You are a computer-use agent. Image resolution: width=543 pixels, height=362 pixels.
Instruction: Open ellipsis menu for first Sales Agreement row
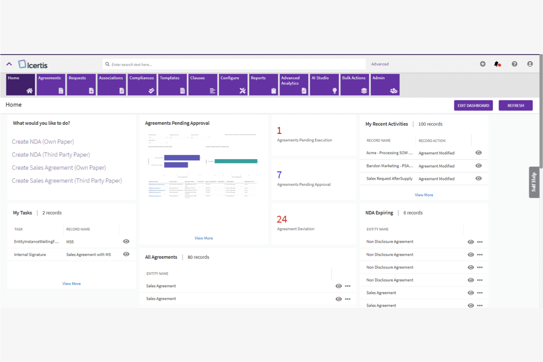coord(347,286)
